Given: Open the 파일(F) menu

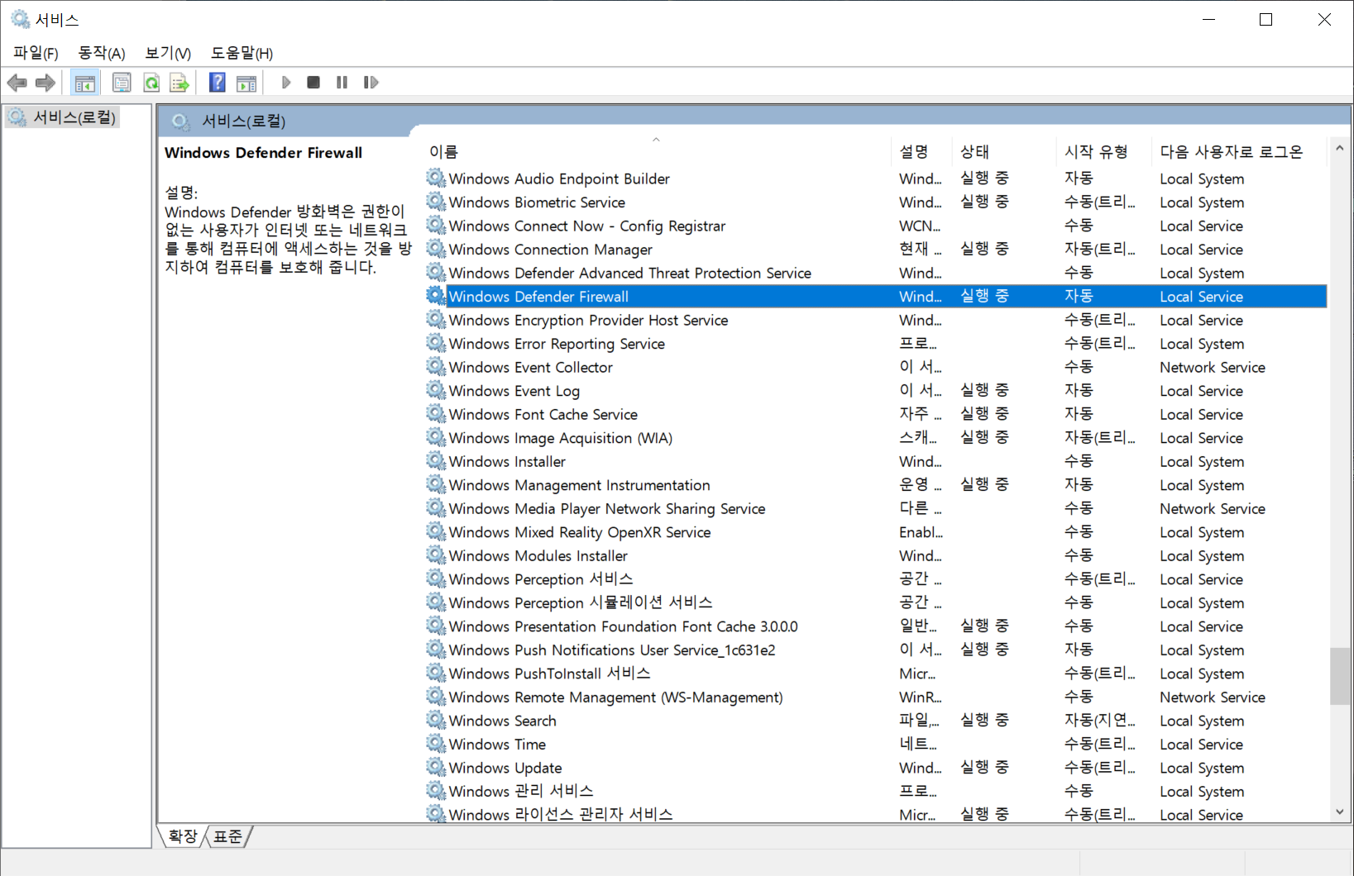Looking at the screenshot, I should pyautogui.click(x=36, y=53).
